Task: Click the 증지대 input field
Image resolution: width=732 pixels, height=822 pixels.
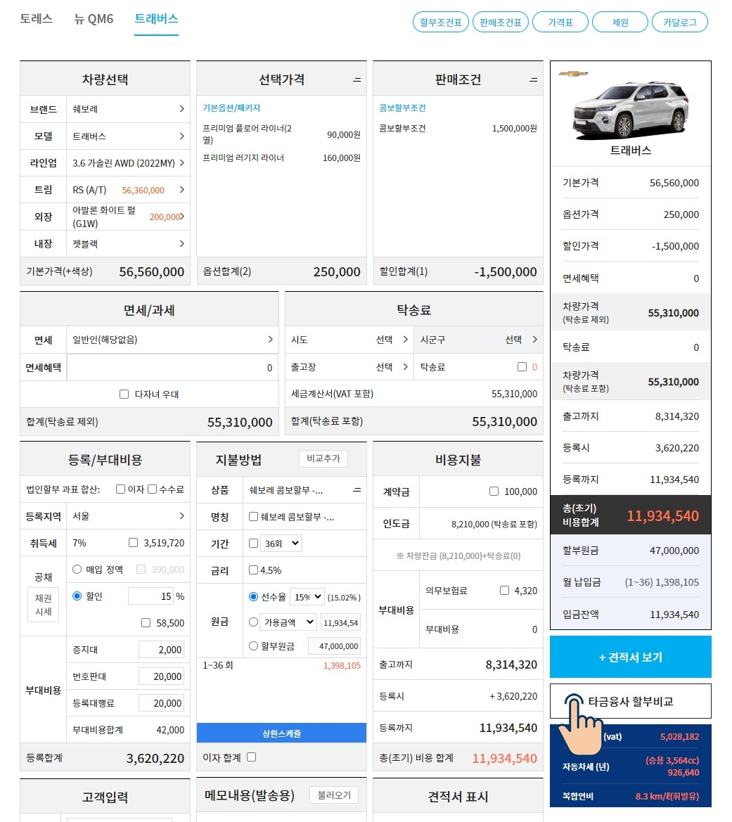Action: click(162, 650)
